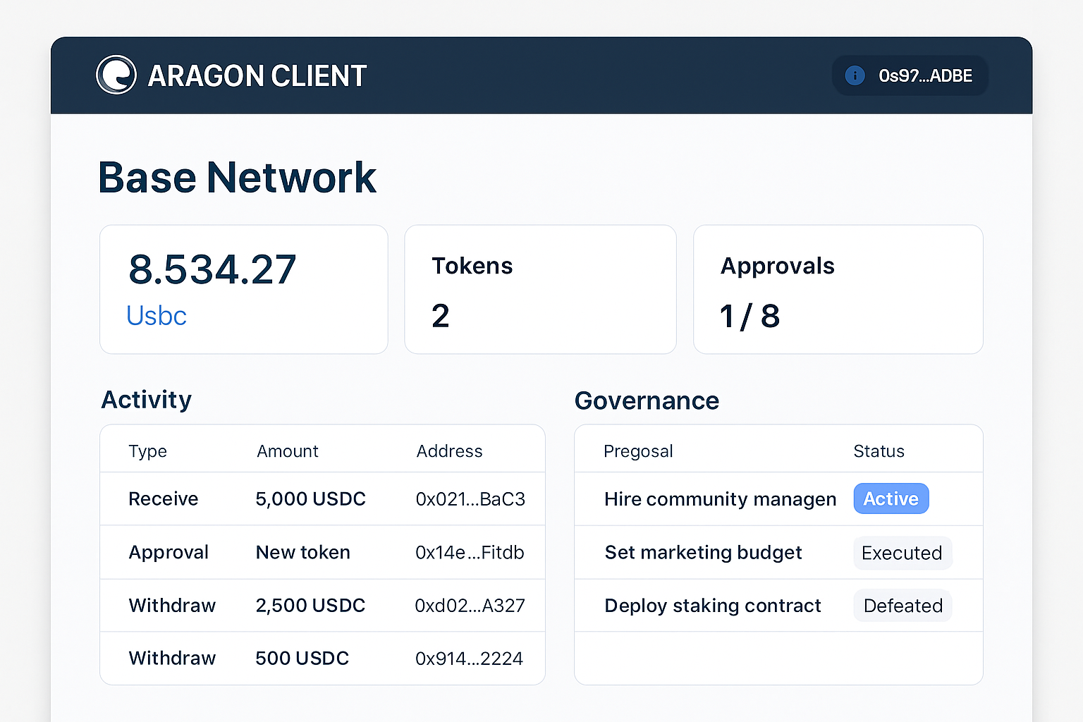Screen dimensions: 1083x722
Task: Click the info icon beside the wallet address
Action: [x=855, y=75]
